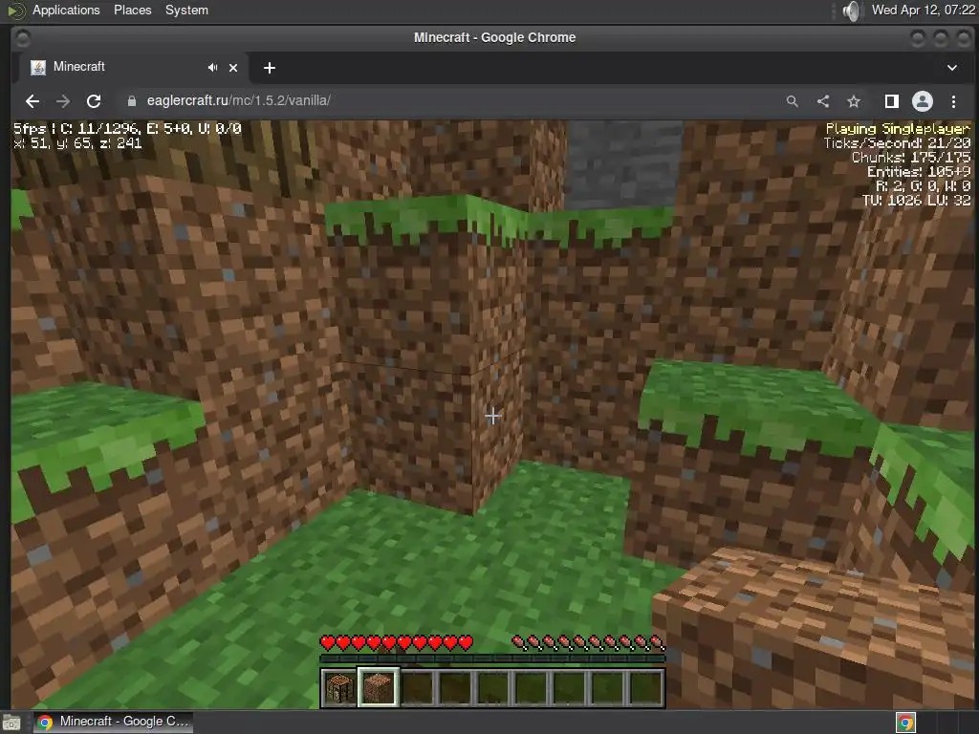Click the Applications menu logo icon

tap(15, 10)
